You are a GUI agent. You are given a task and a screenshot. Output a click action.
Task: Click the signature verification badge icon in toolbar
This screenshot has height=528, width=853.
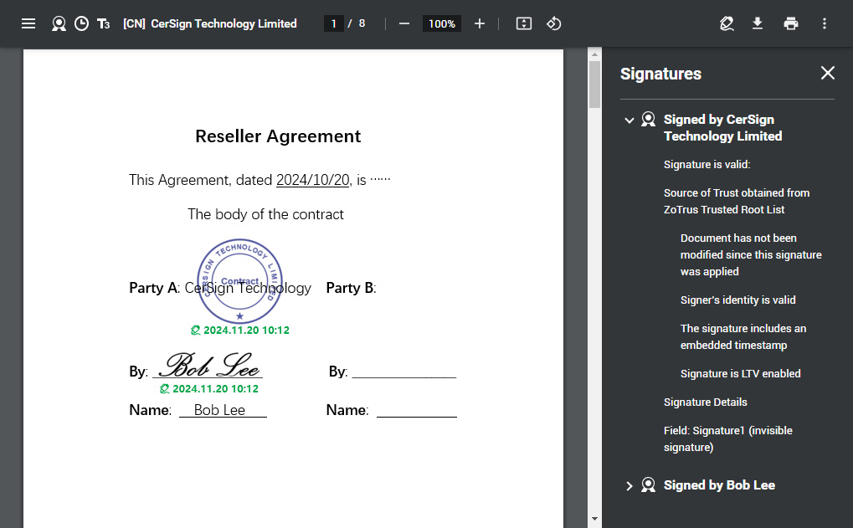pyautogui.click(x=59, y=23)
